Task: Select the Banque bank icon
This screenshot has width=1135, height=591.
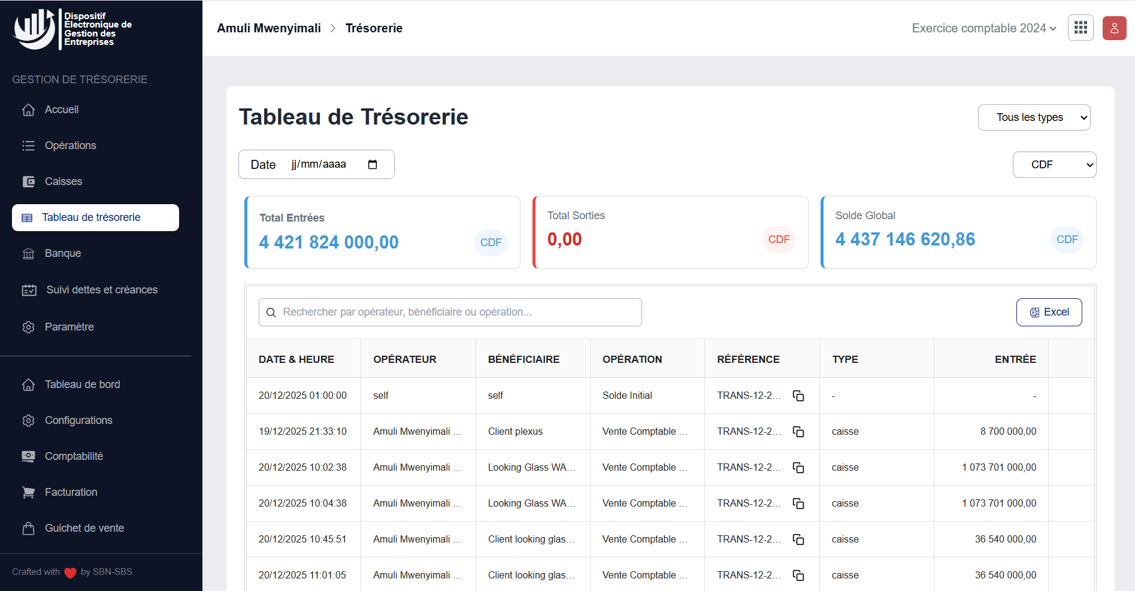Action: pos(28,253)
